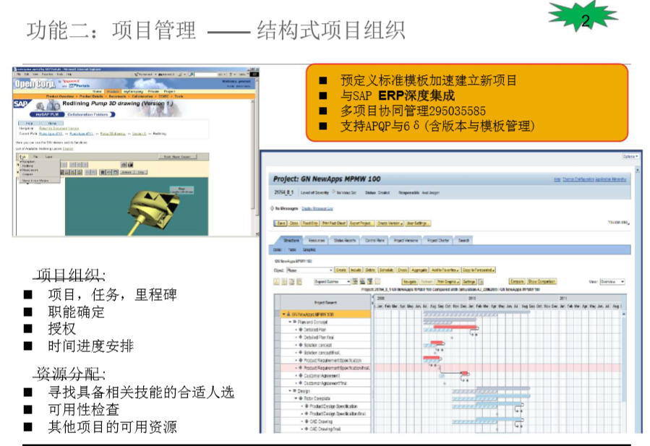
Task: Collapse the Design phase node
Action: pyautogui.click(x=290, y=391)
